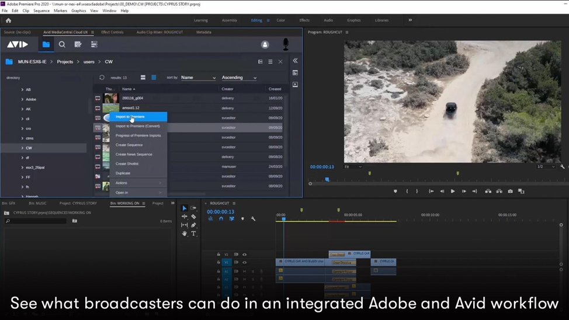Collapse the Avid side panel chevrons

[295, 61]
